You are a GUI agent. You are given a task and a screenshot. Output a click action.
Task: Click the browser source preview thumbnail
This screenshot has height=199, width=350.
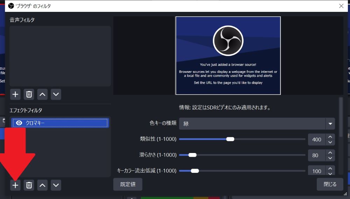coord(228,55)
